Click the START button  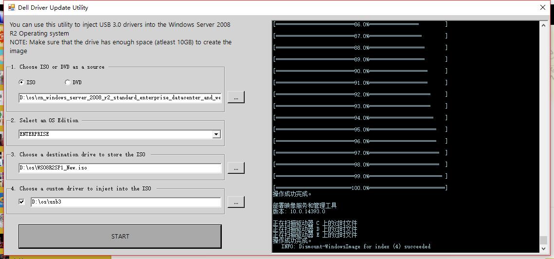point(120,236)
